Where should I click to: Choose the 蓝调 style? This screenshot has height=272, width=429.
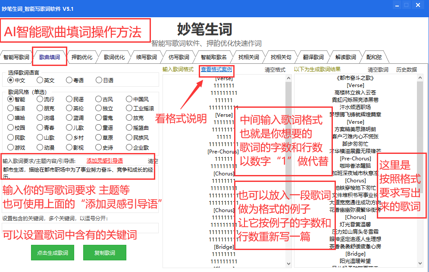[75, 118]
